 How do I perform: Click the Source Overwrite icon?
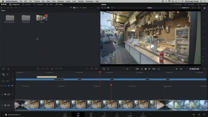(x=61, y=69)
